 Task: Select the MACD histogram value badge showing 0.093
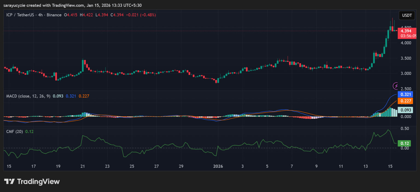tap(406, 110)
